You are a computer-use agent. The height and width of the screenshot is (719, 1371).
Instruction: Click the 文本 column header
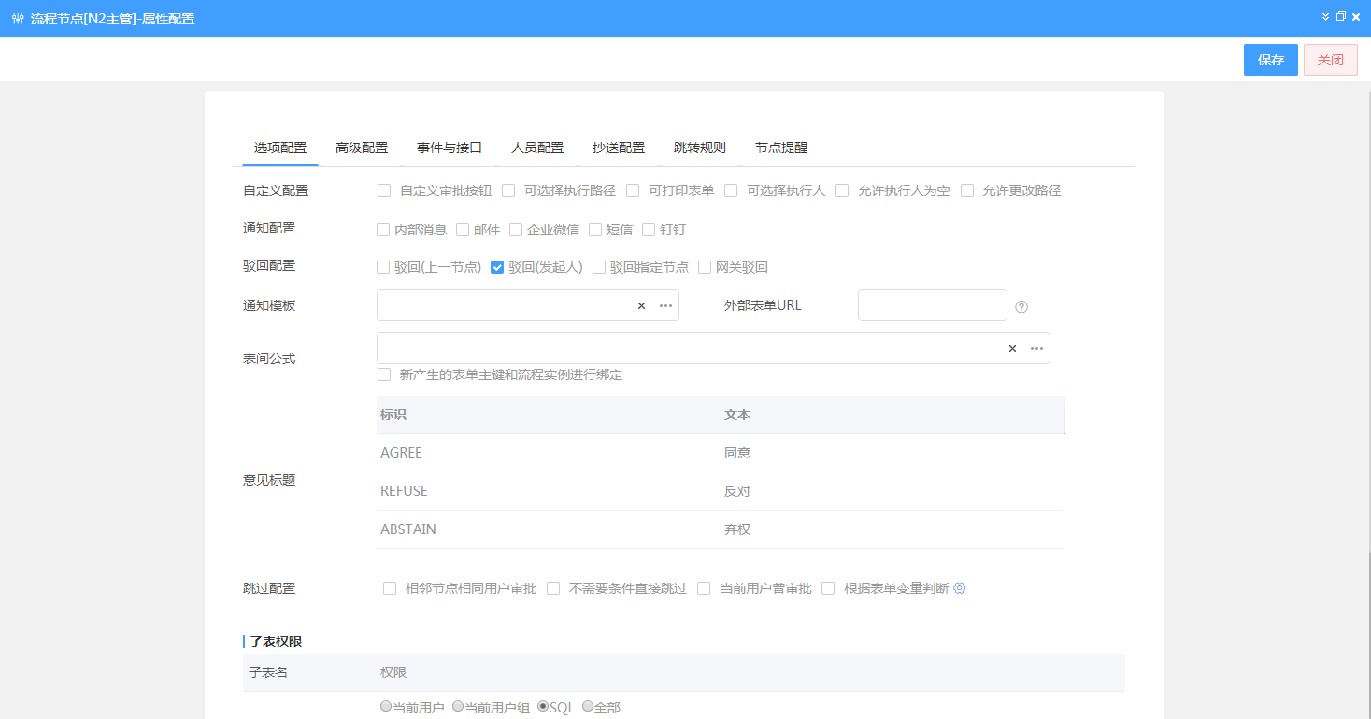pyautogui.click(x=893, y=415)
